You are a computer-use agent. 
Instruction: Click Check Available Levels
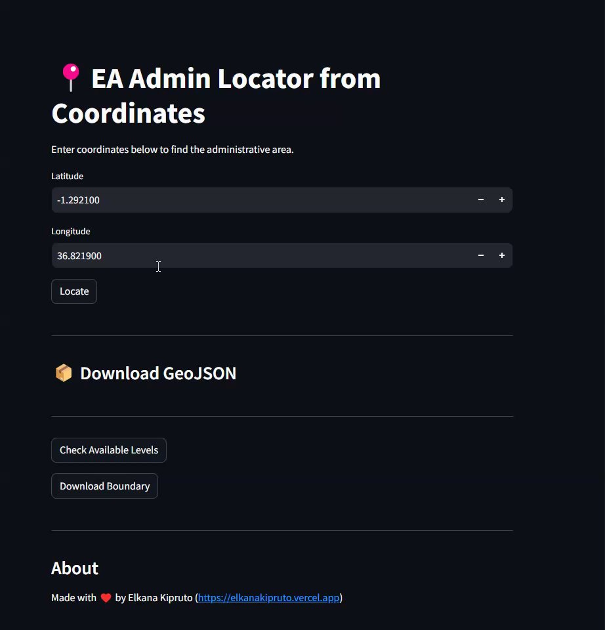coord(109,450)
